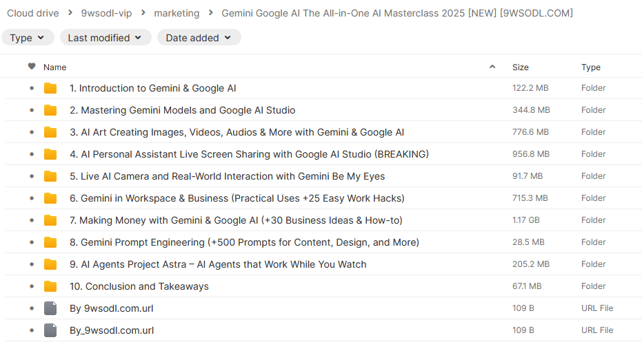The height and width of the screenshot is (353, 642).
Task: Sort files by Type column header
Action: coord(591,67)
